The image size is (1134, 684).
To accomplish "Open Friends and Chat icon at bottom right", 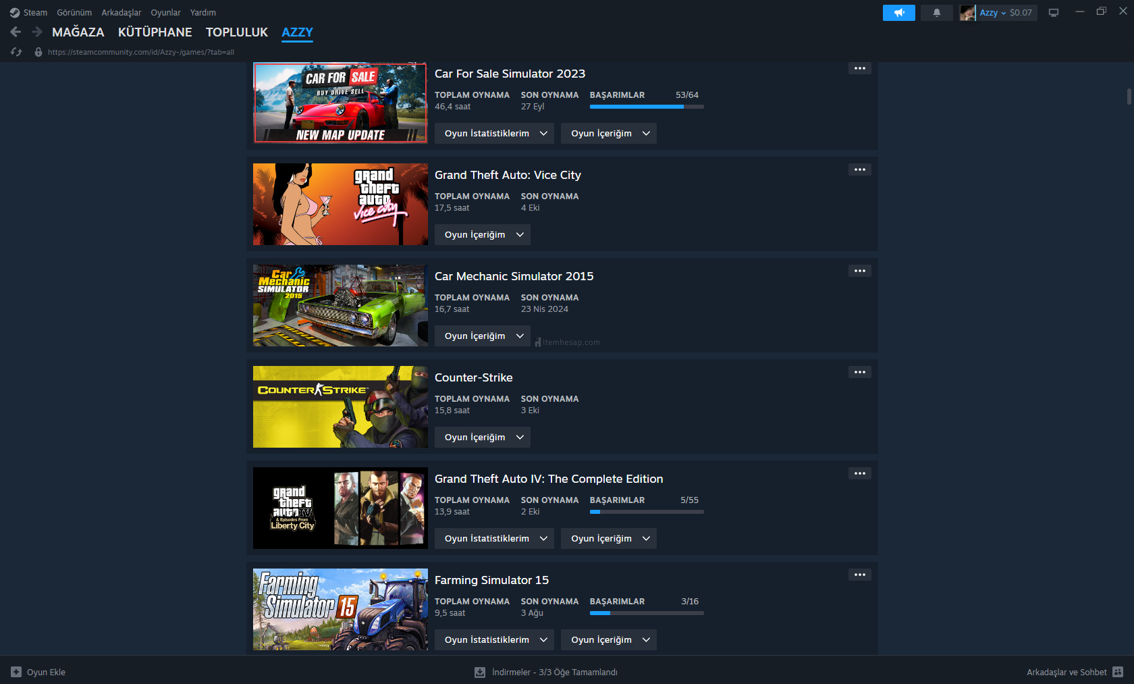I will 1118,672.
